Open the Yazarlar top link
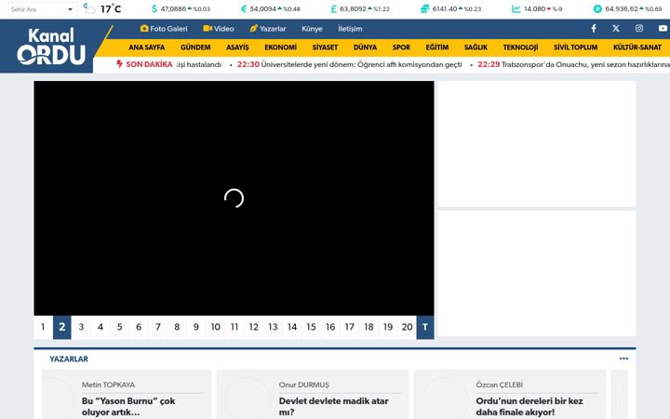Viewport: 670px width, 419px height. 267,29
